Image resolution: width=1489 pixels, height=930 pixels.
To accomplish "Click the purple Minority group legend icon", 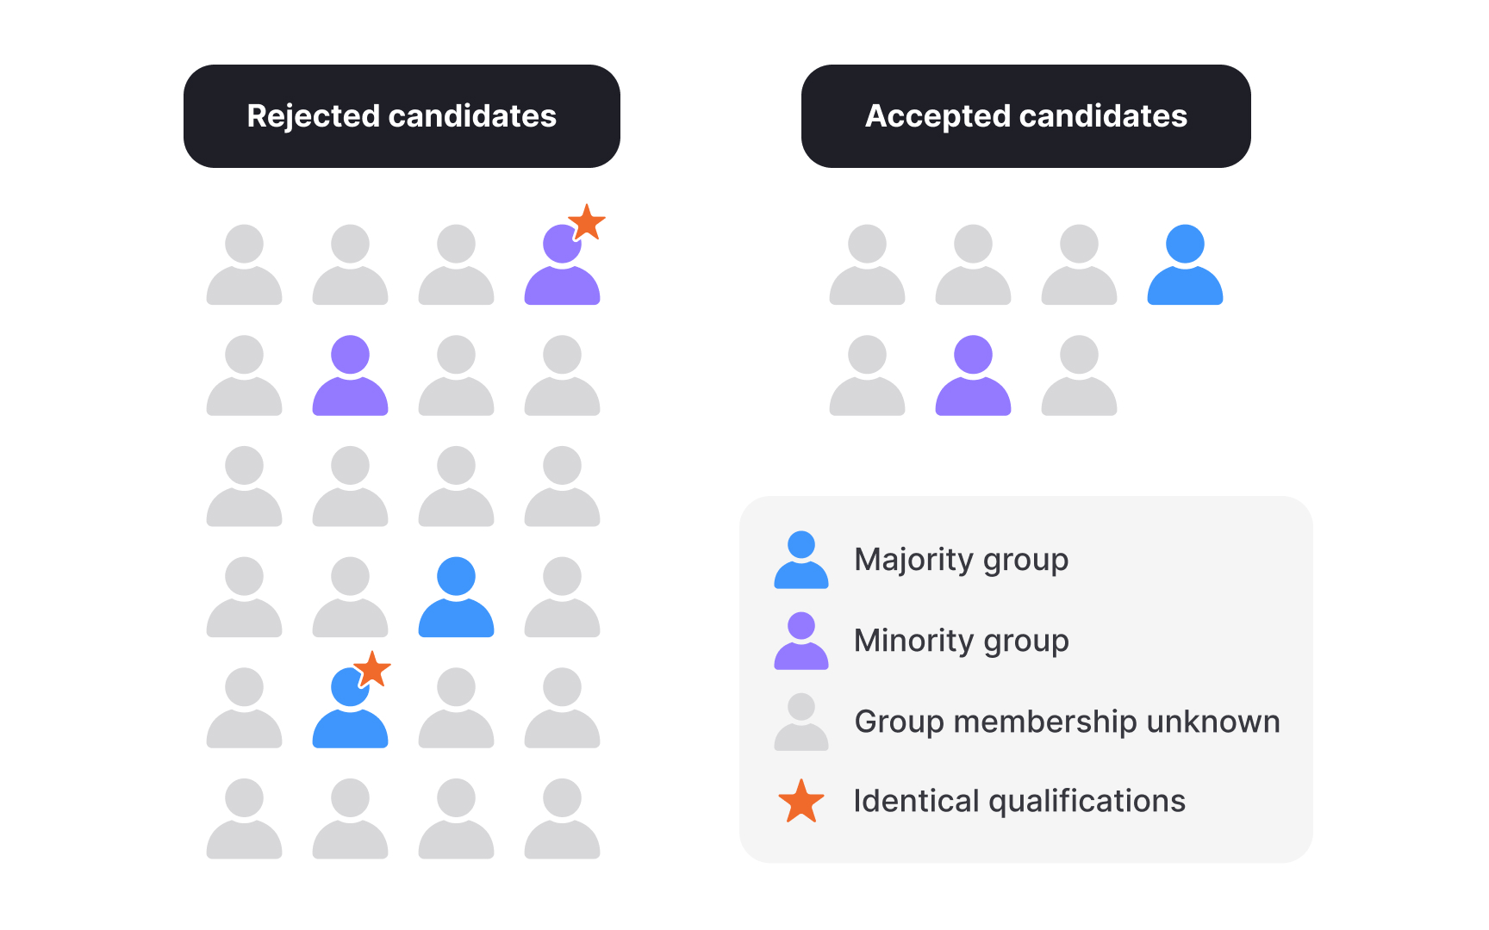I will (801, 641).
